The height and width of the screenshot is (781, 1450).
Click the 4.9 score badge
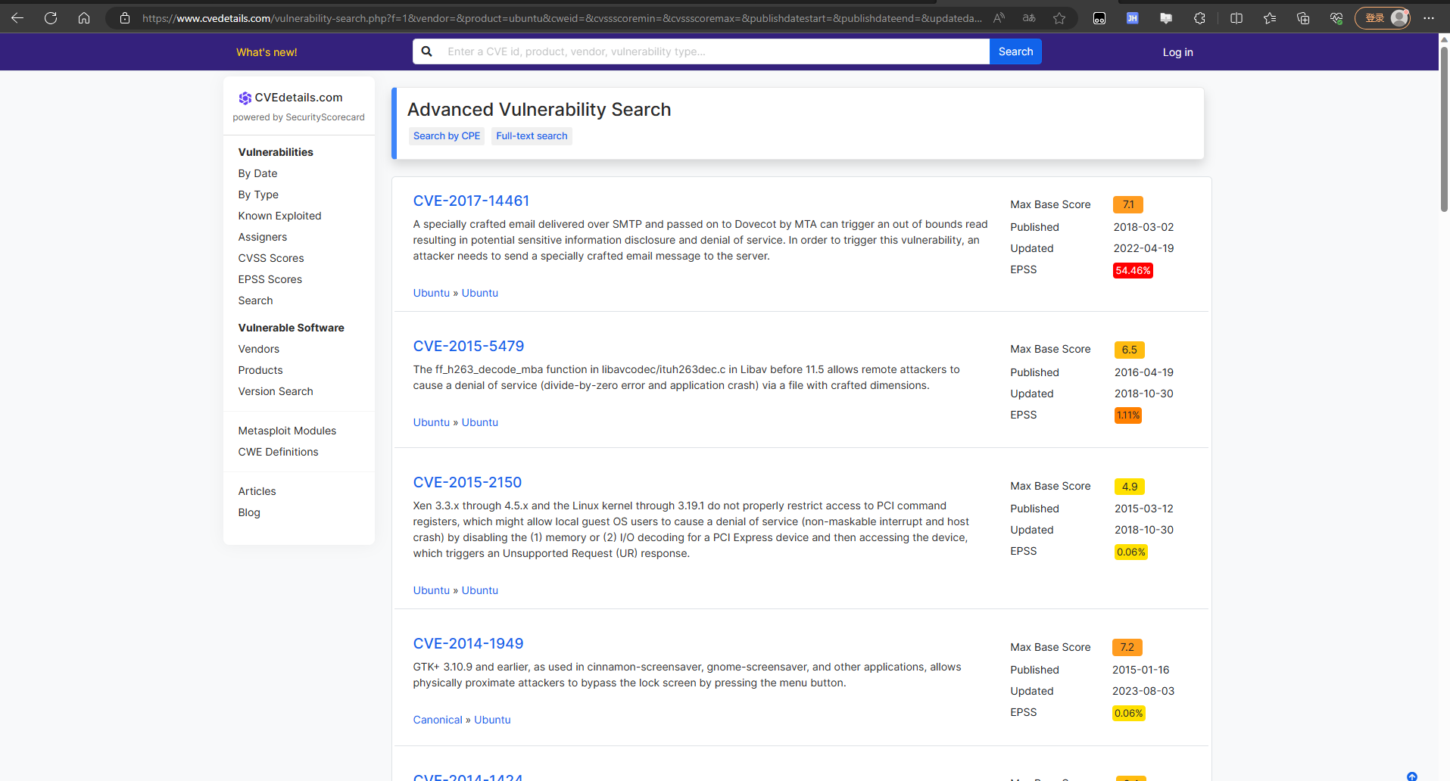(x=1129, y=487)
